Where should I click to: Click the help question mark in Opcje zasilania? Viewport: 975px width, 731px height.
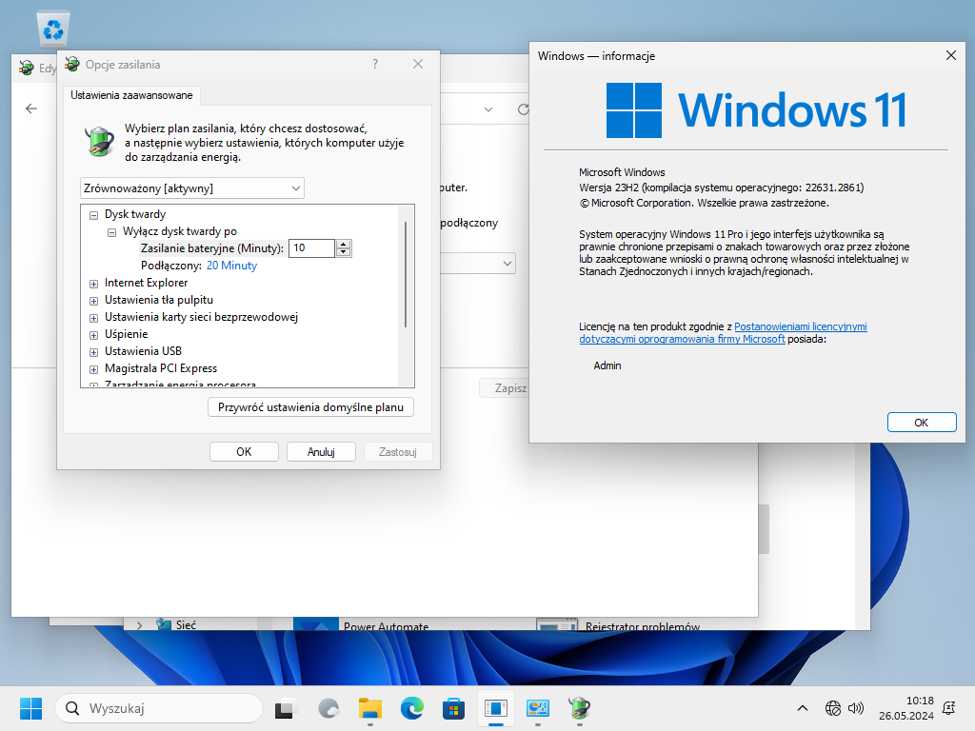(x=375, y=64)
